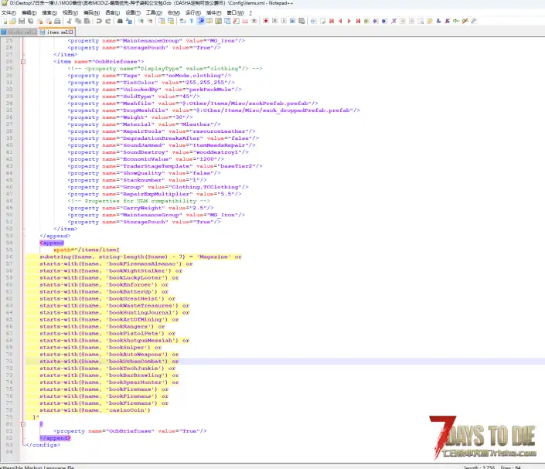This screenshot has height=469, width=545.
Task: Click the Save Recorded Macro icon
Action: coord(301,21)
